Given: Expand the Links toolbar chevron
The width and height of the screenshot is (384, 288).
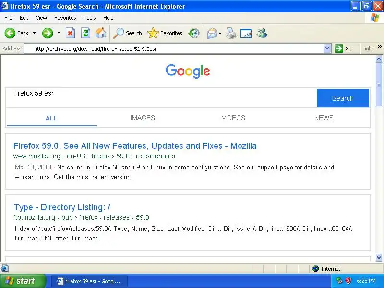Looking at the screenshot, I should (x=380, y=47).
